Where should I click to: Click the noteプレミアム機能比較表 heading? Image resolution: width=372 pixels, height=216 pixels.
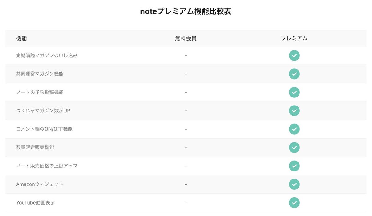coord(186,11)
